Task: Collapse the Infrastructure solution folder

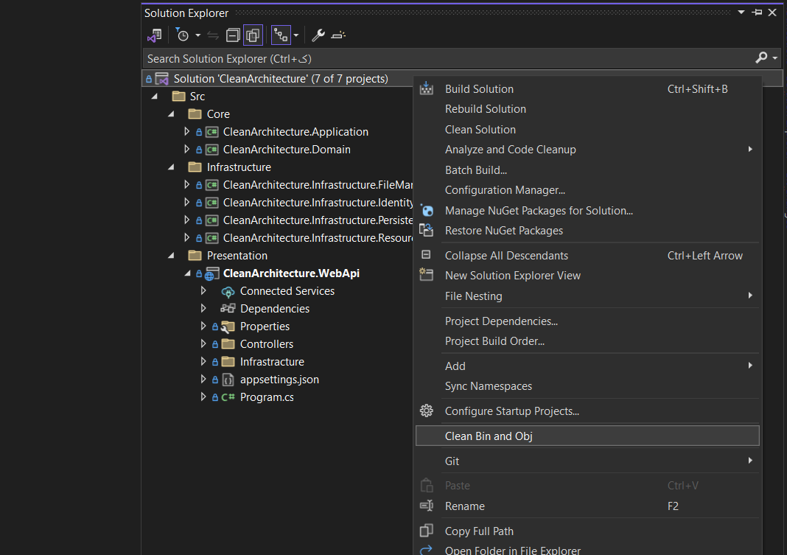Action: [171, 167]
